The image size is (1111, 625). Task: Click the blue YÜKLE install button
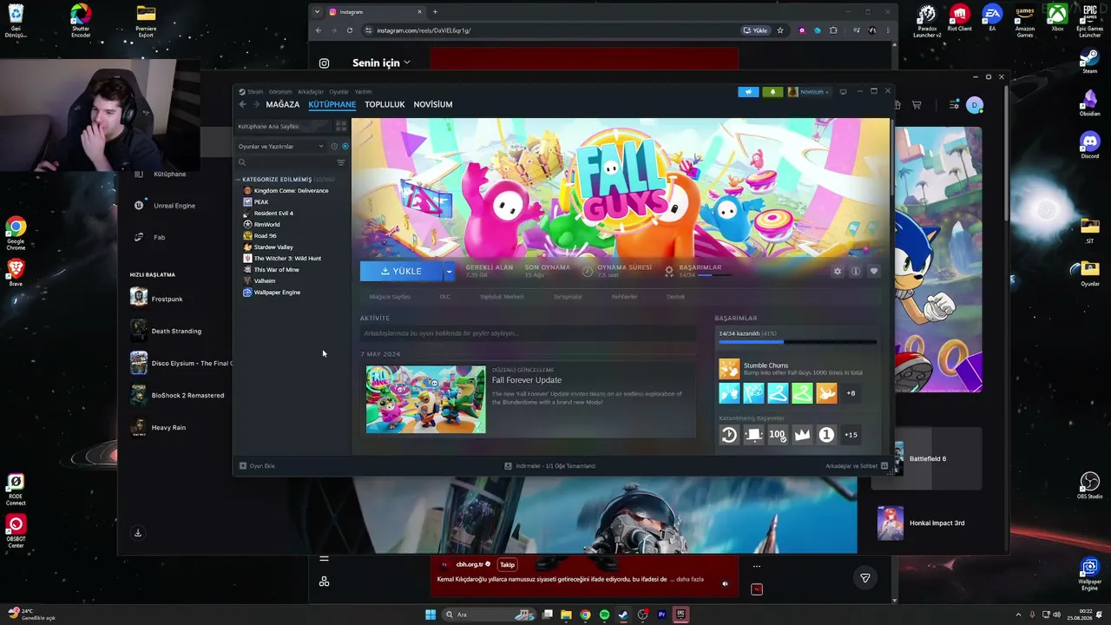click(401, 272)
